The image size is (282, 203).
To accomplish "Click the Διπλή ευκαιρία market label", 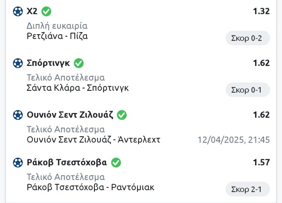I will [57, 26].
